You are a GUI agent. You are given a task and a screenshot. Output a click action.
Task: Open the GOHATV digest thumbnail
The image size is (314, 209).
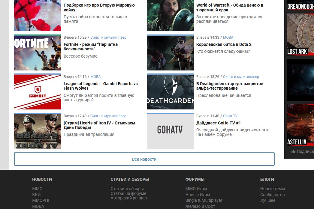[x=170, y=131]
